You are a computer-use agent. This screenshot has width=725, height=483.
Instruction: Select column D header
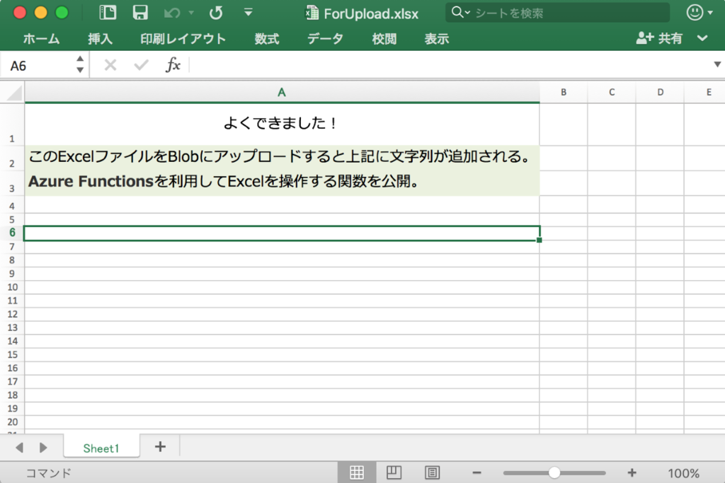point(661,93)
